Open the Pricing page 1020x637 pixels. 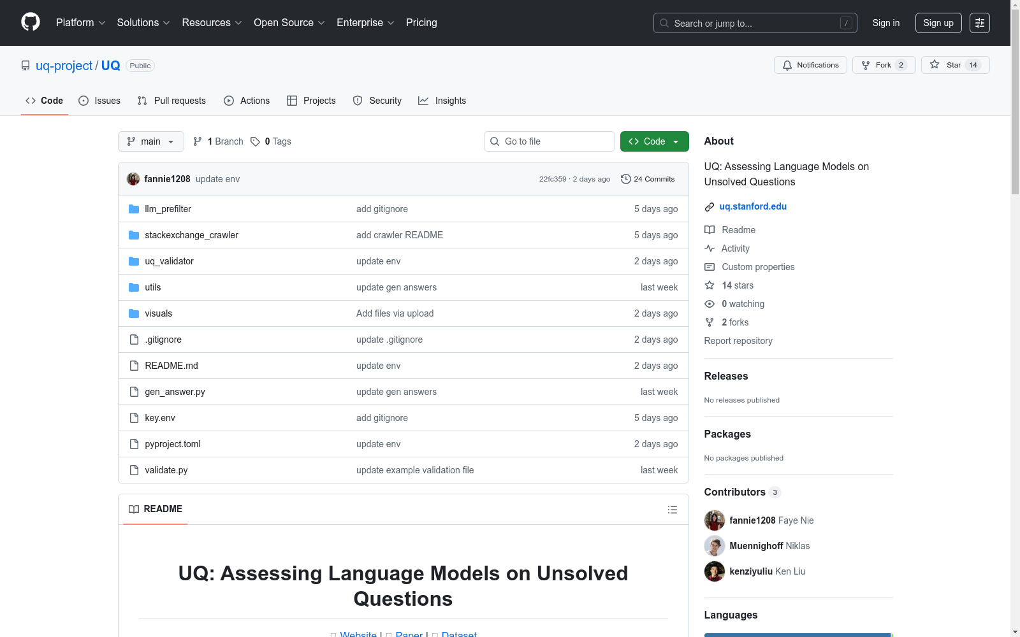tap(421, 23)
